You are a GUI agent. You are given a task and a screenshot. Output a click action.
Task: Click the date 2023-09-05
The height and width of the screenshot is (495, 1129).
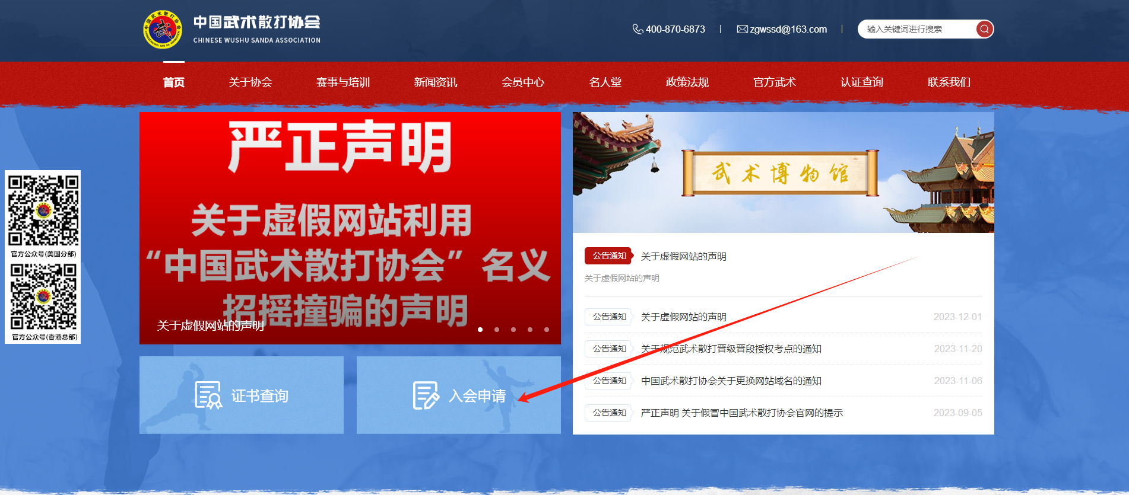pyautogui.click(x=958, y=413)
